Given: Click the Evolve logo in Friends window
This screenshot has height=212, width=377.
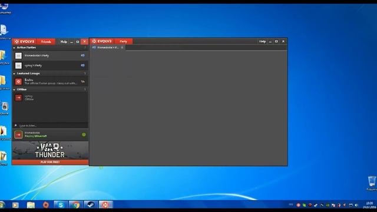Looking at the screenshot, I should point(24,42).
